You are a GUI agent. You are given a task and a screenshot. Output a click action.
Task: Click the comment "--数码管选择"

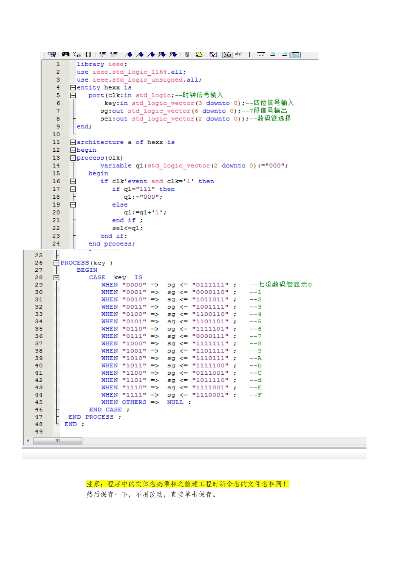[270, 118]
